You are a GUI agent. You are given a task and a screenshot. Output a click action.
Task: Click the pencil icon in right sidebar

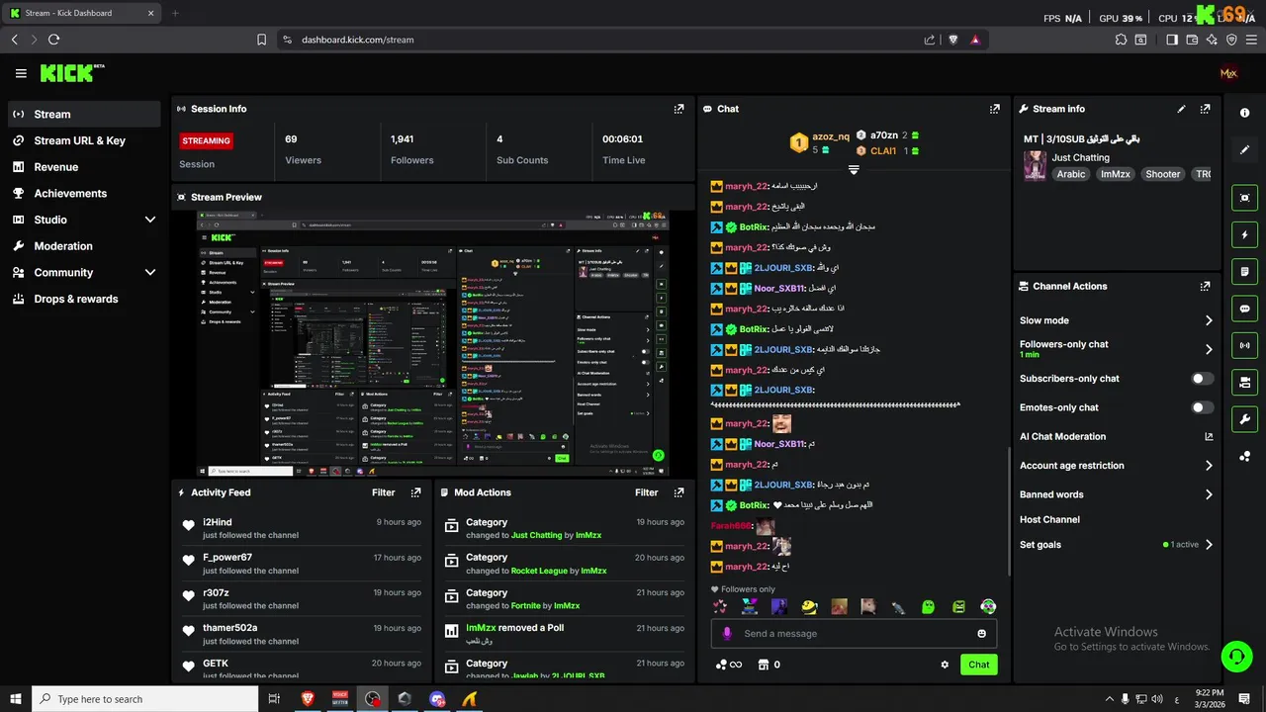[1245, 150]
